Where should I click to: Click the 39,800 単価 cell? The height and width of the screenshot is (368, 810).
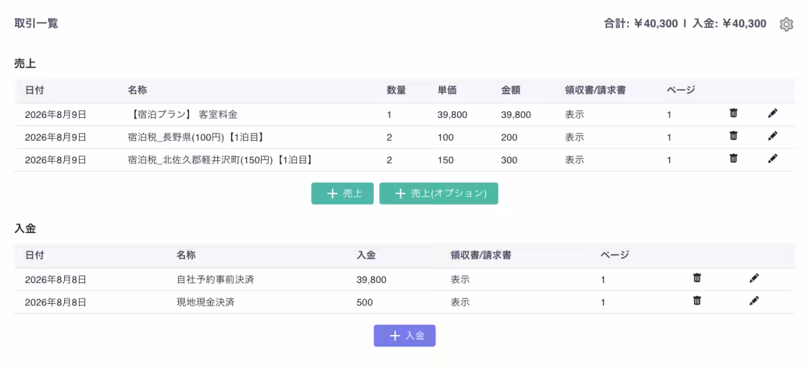tap(452, 115)
